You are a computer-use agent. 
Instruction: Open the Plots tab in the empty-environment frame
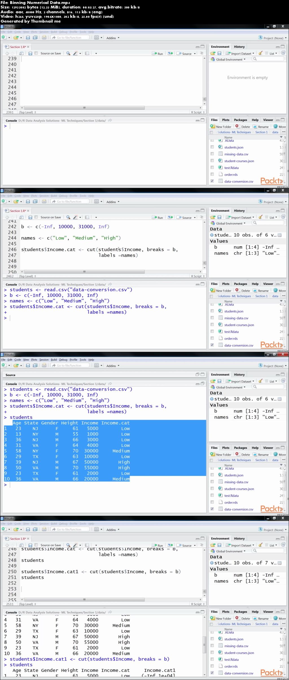(226, 120)
